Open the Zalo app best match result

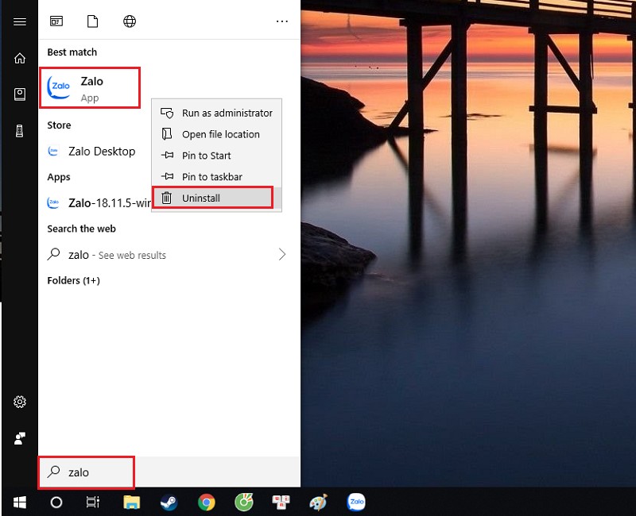coord(90,87)
